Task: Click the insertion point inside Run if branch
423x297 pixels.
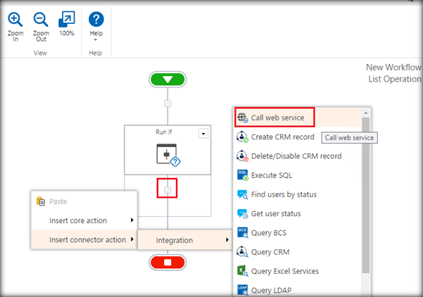Action: [168, 189]
